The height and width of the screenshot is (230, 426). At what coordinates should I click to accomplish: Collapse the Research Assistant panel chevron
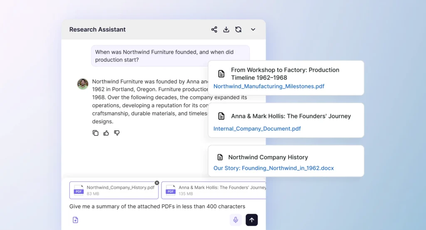tap(253, 29)
